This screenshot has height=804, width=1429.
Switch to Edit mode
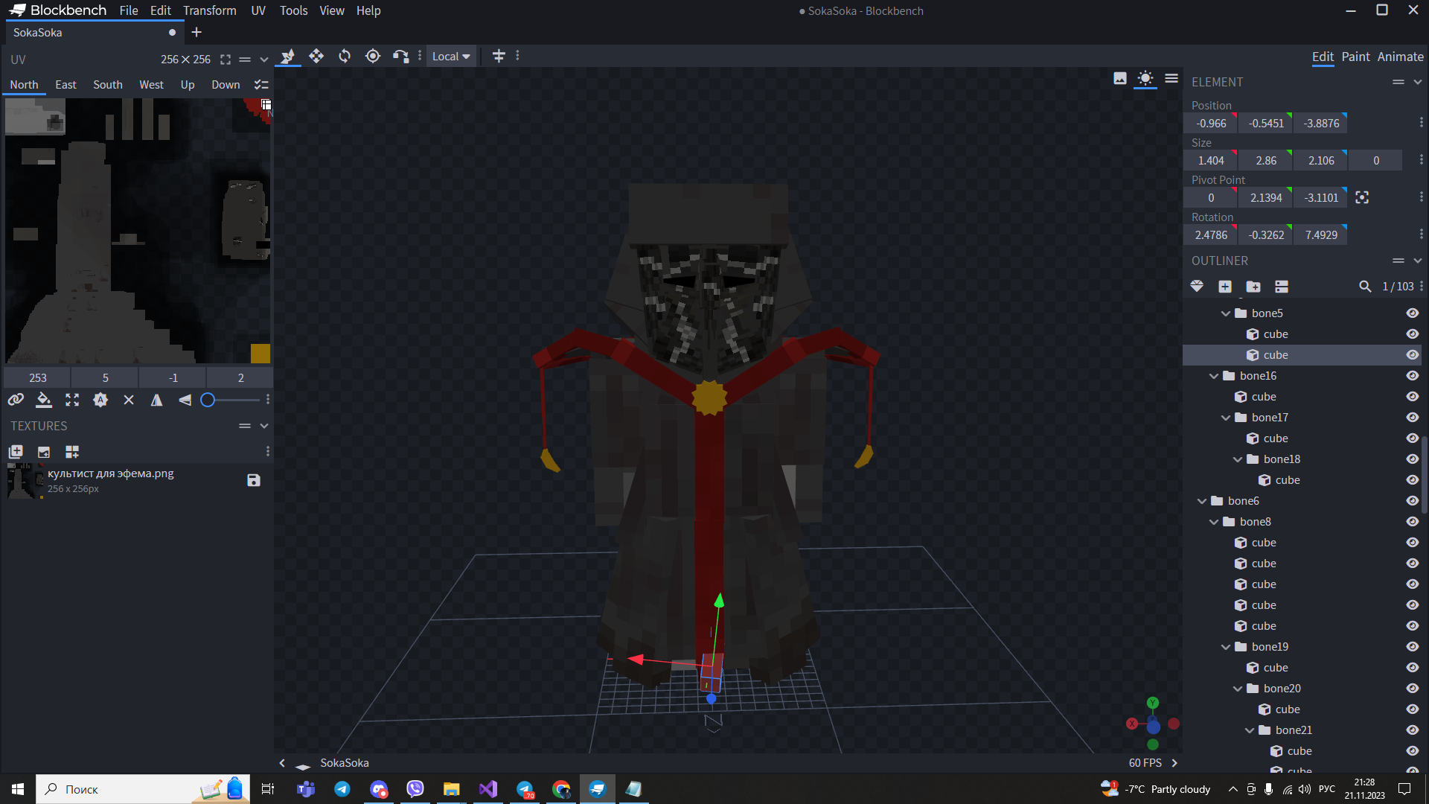tap(1323, 57)
